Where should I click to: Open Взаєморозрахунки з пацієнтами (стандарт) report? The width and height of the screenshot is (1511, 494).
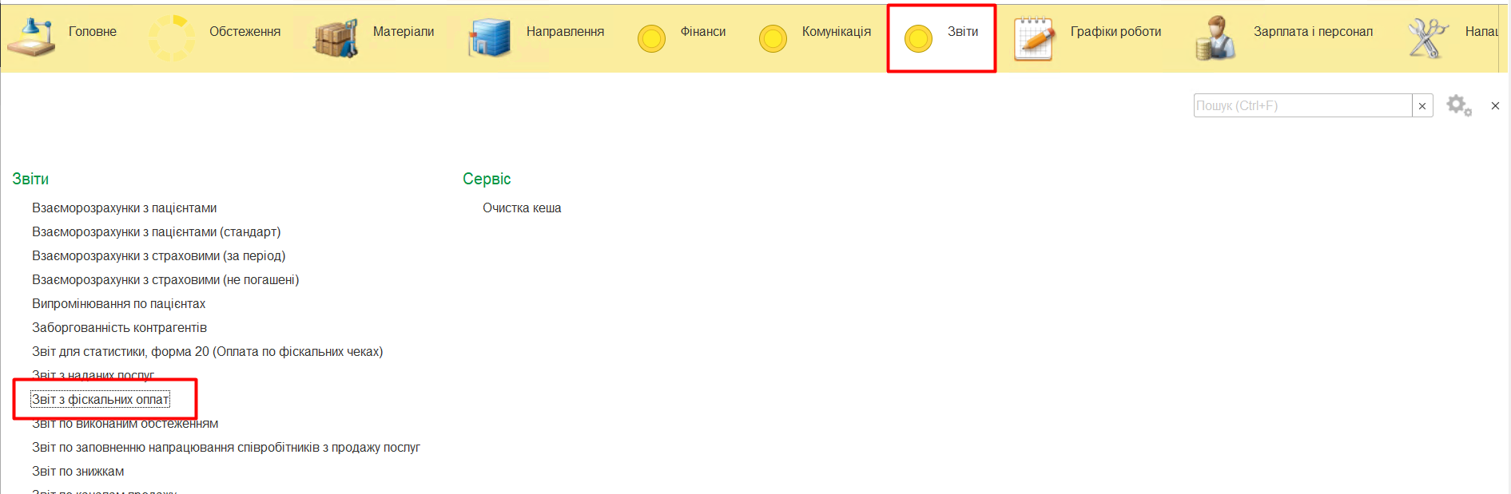[156, 232]
